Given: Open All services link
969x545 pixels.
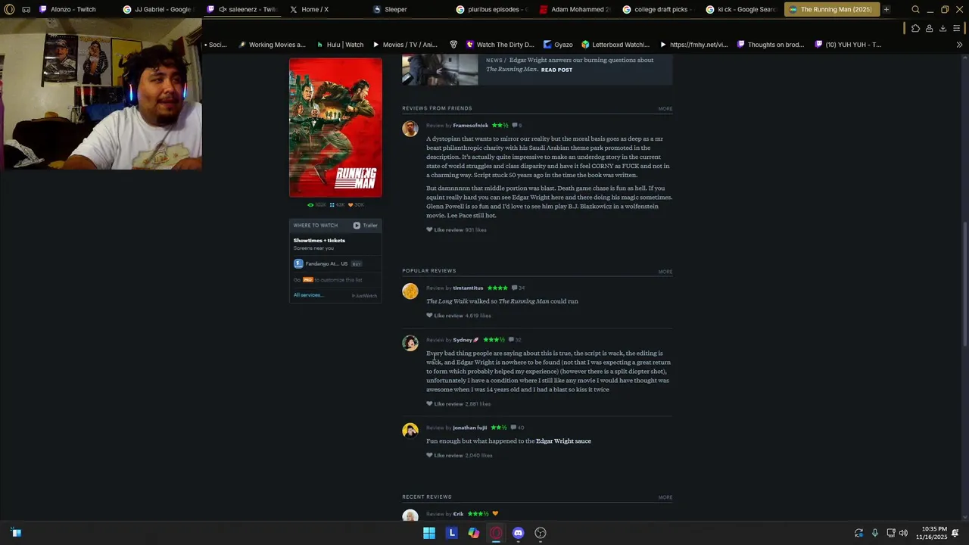Looking at the screenshot, I should [x=308, y=295].
